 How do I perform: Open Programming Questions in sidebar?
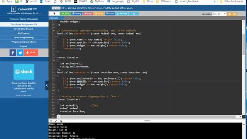point(24,42)
